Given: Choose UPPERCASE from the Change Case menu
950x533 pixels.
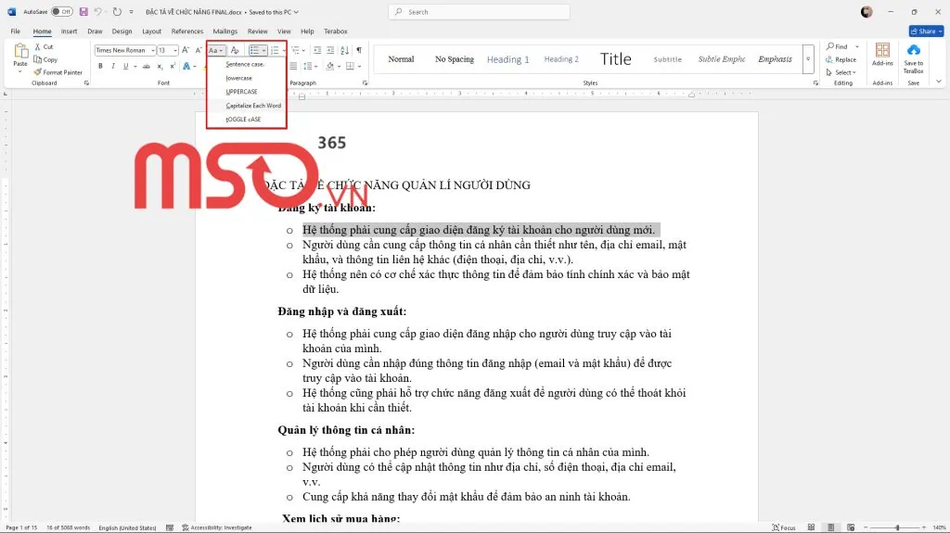Looking at the screenshot, I should [x=242, y=92].
